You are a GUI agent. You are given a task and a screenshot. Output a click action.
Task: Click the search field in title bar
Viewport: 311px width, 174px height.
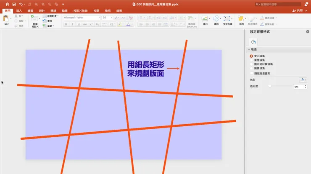(x=278, y=4)
